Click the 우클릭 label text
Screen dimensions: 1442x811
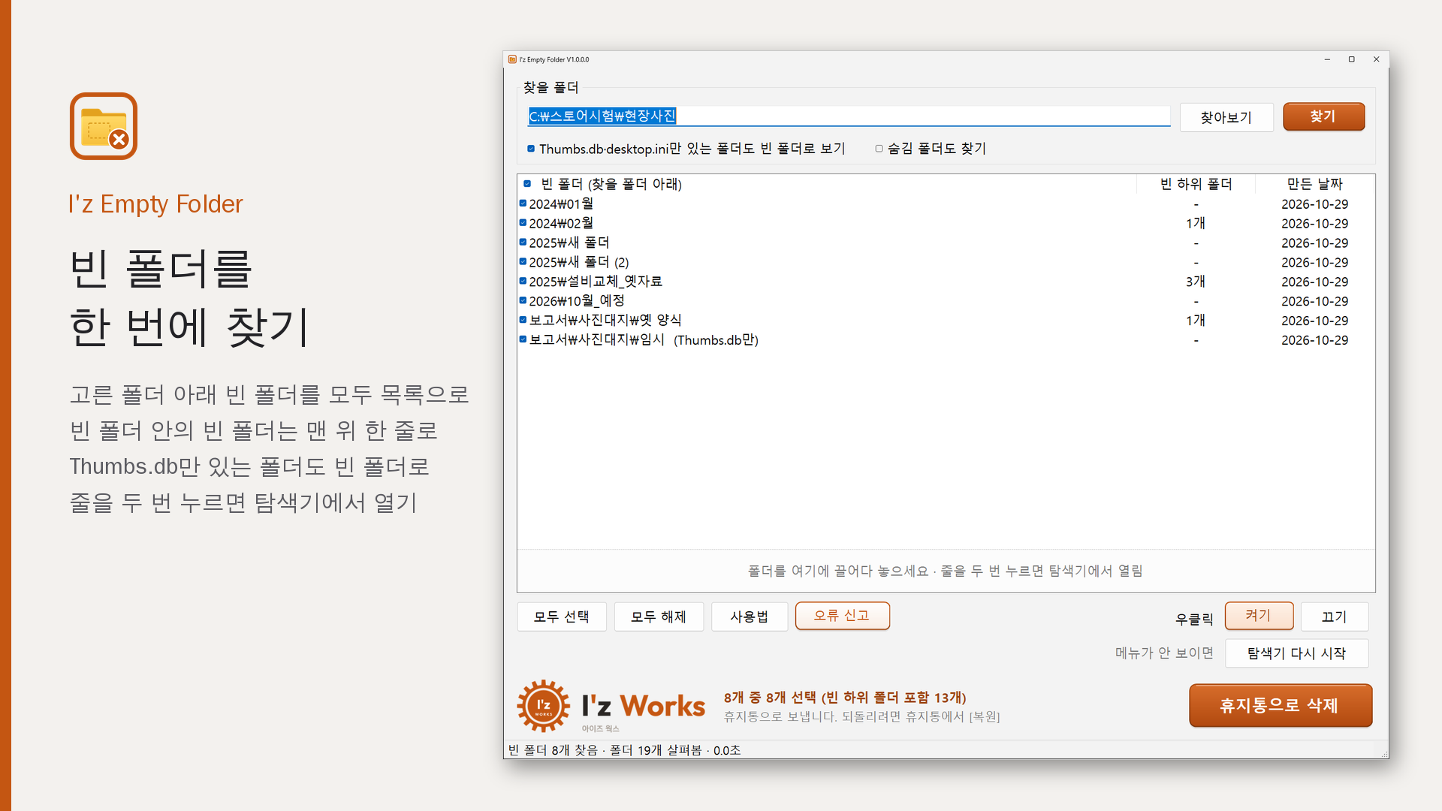pos(1194,620)
